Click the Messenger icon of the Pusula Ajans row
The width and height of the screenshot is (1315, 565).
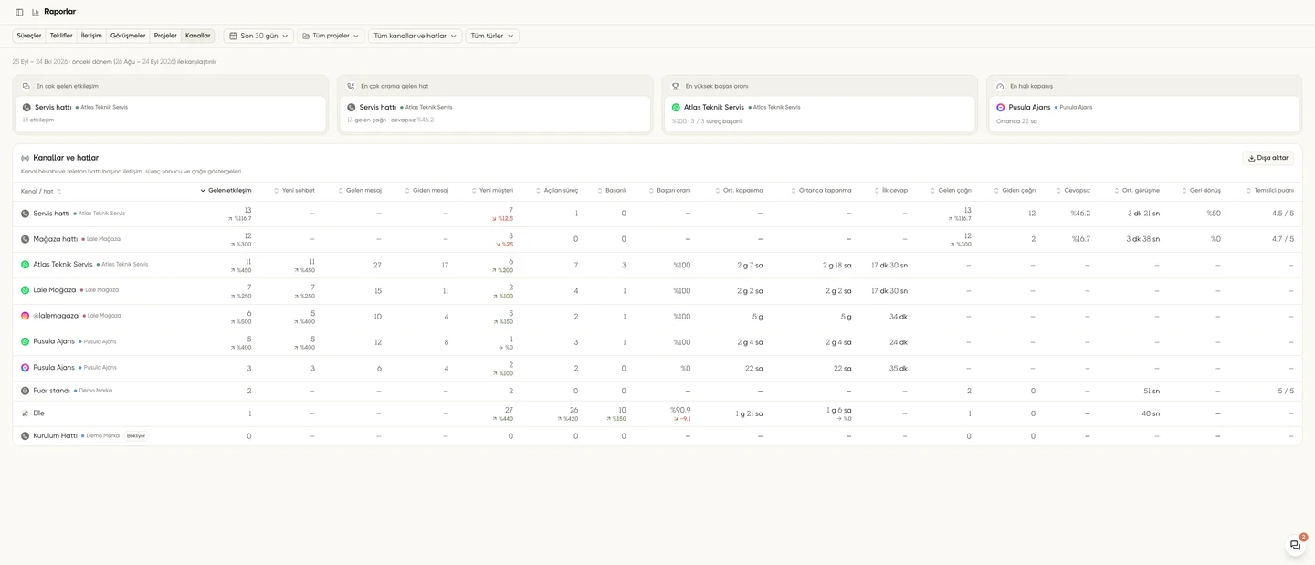click(x=26, y=368)
